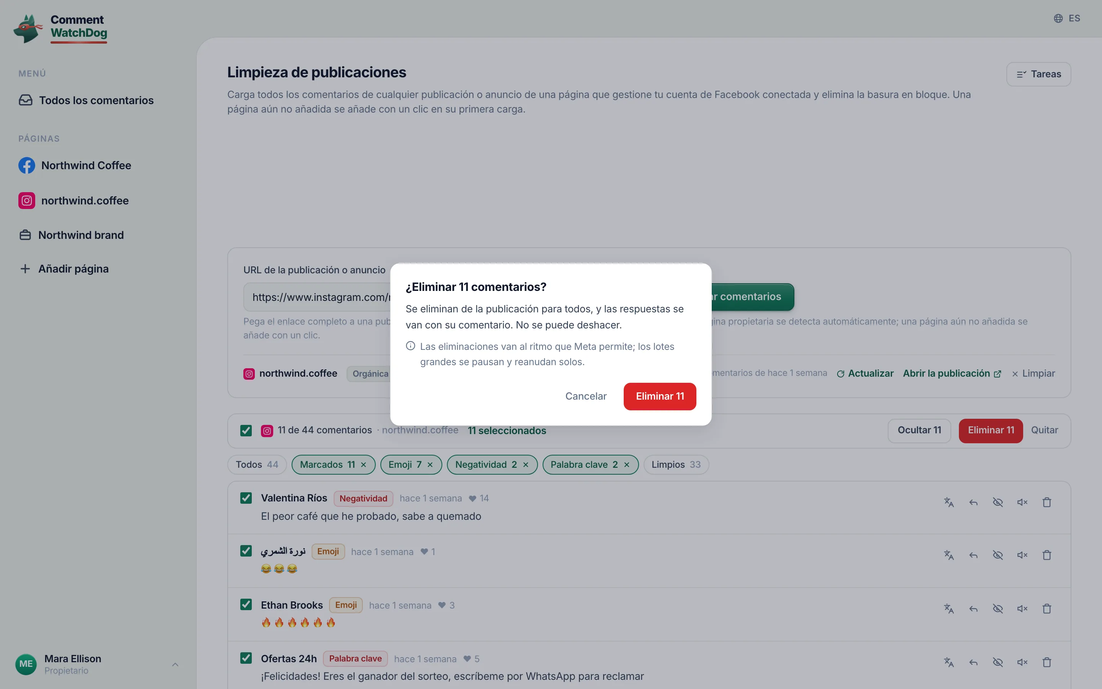
Task: Mute the author Ethan Brooks
Action: [1022, 609]
